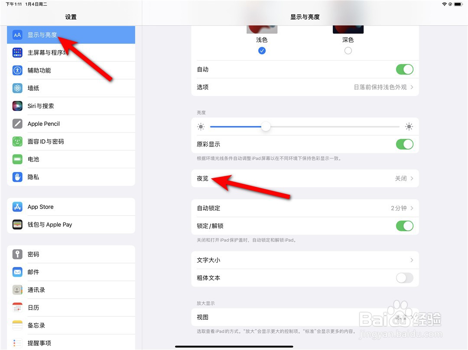Open the Accessibility (辅助功能) icon
The image size is (468, 350).
[17, 70]
